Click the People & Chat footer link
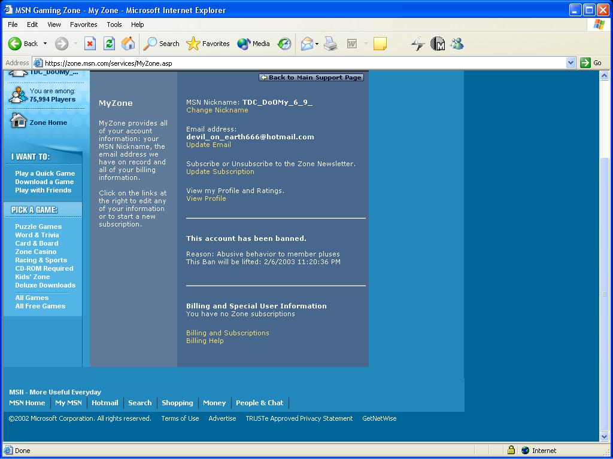 [260, 403]
